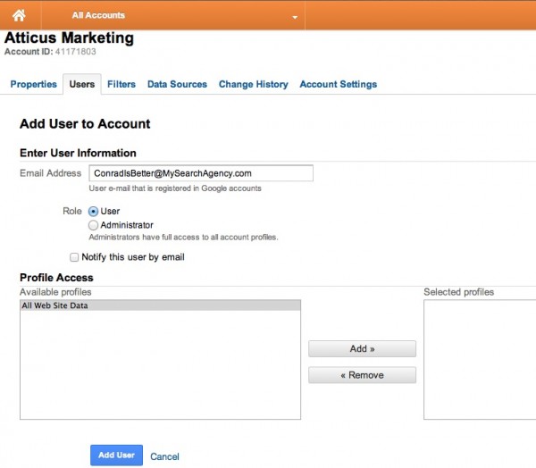Click the « Remove button
Image resolution: width=536 pixels, height=468 pixels.
(363, 375)
